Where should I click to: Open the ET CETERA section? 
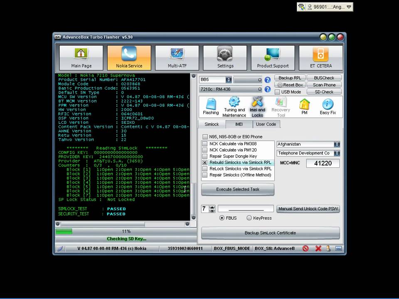[321, 58]
